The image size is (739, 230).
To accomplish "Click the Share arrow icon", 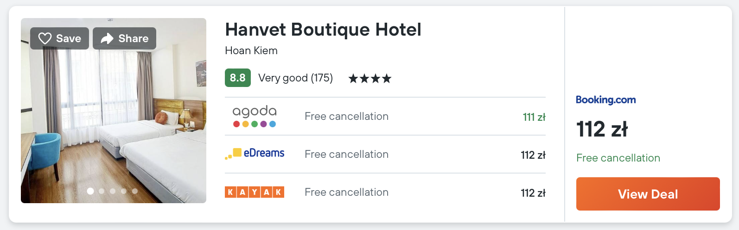I will [x=107, y=38].
